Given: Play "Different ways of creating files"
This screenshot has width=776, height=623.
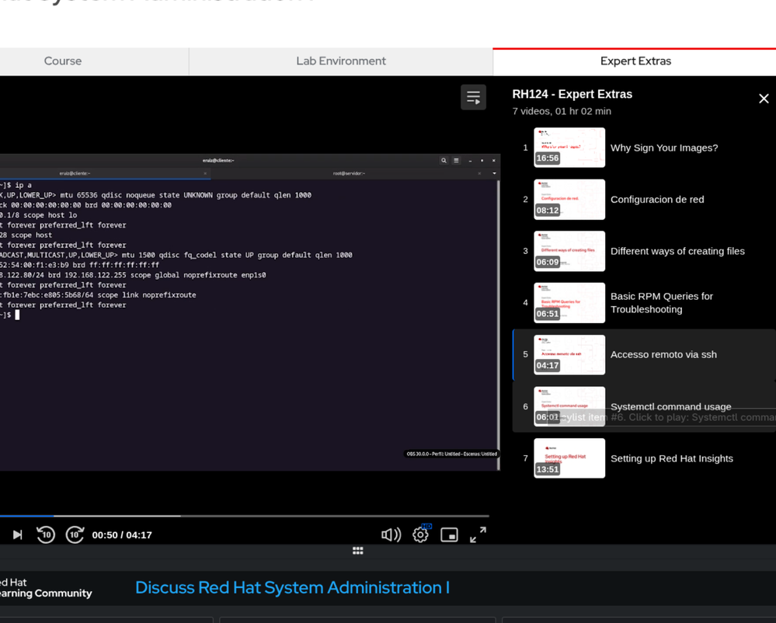Looking at the screenshot, I should coord(677,251).
